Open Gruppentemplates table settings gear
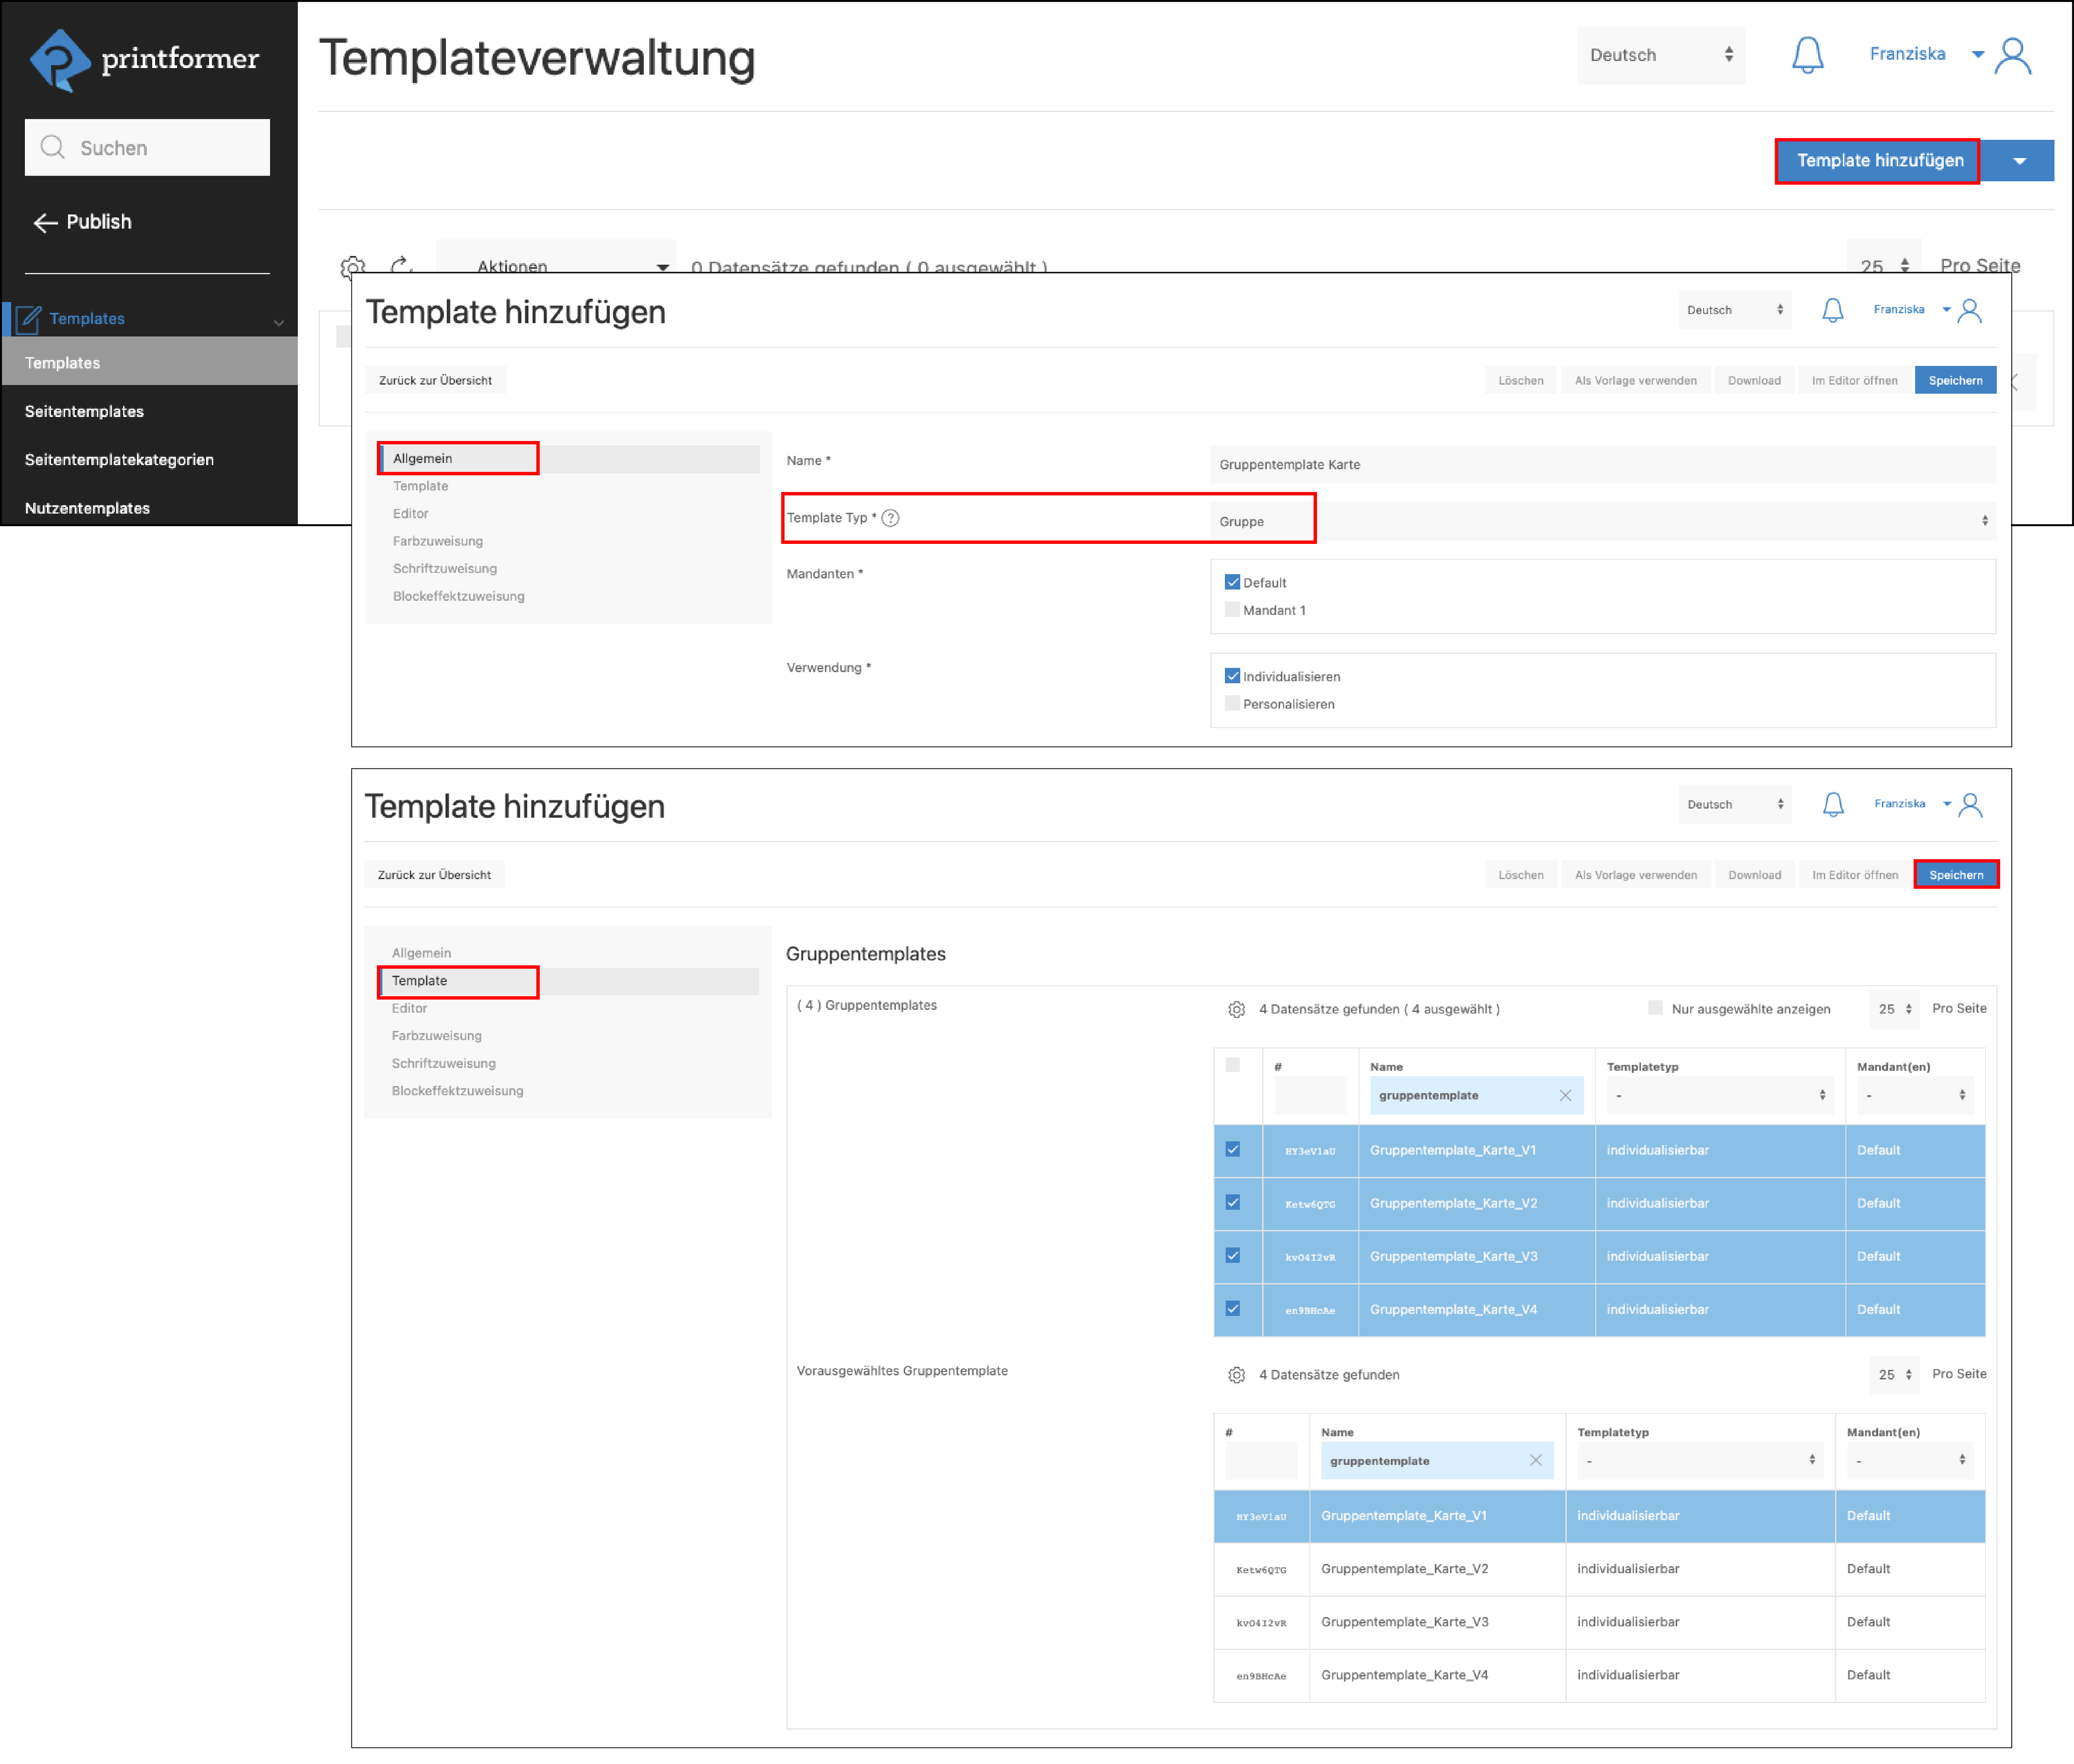This screenshot has height=1764, width=2074. [x=1236, y=1009]
